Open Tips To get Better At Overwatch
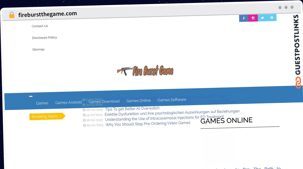 click(132, 109)
